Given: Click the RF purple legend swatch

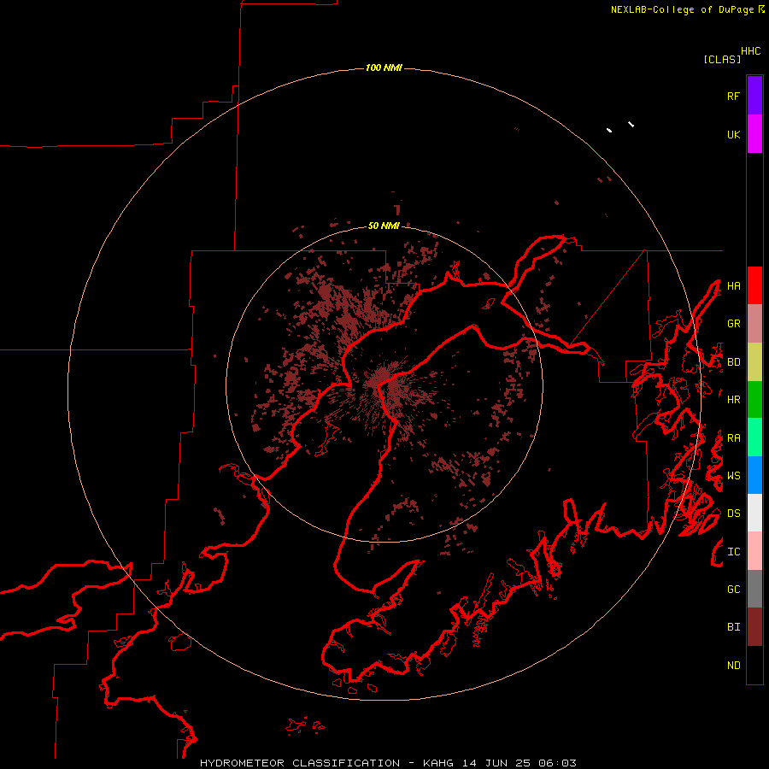Looking at the screenshot, I should tap(754, 96).
